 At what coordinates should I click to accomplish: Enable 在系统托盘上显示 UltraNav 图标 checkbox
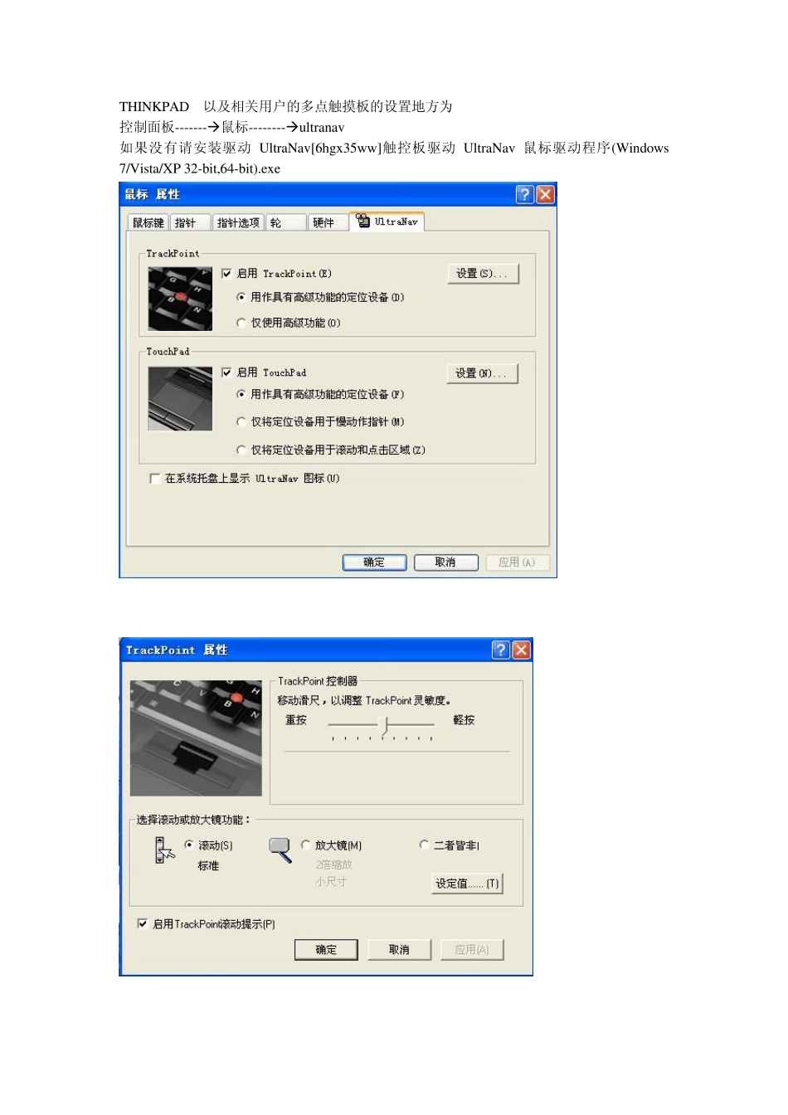154,479
